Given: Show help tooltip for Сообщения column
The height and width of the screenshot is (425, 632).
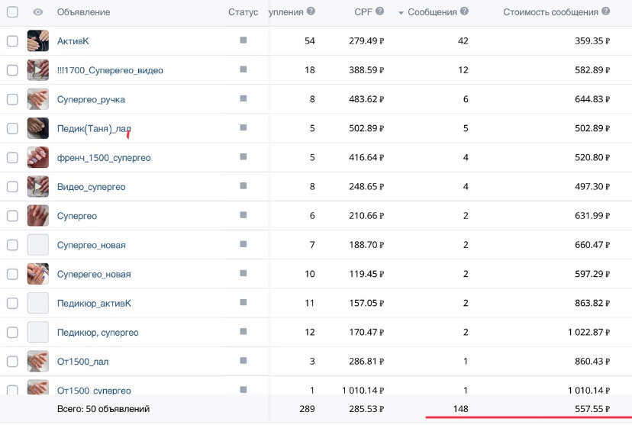Looking at the screenshot, I should pos(464,11).
